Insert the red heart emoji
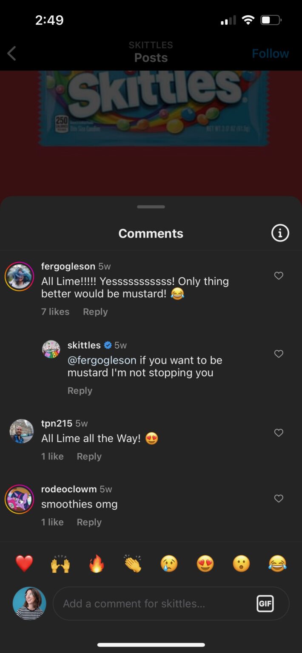The height and width of the screenshot is (653, 302). tap(24, 564)
